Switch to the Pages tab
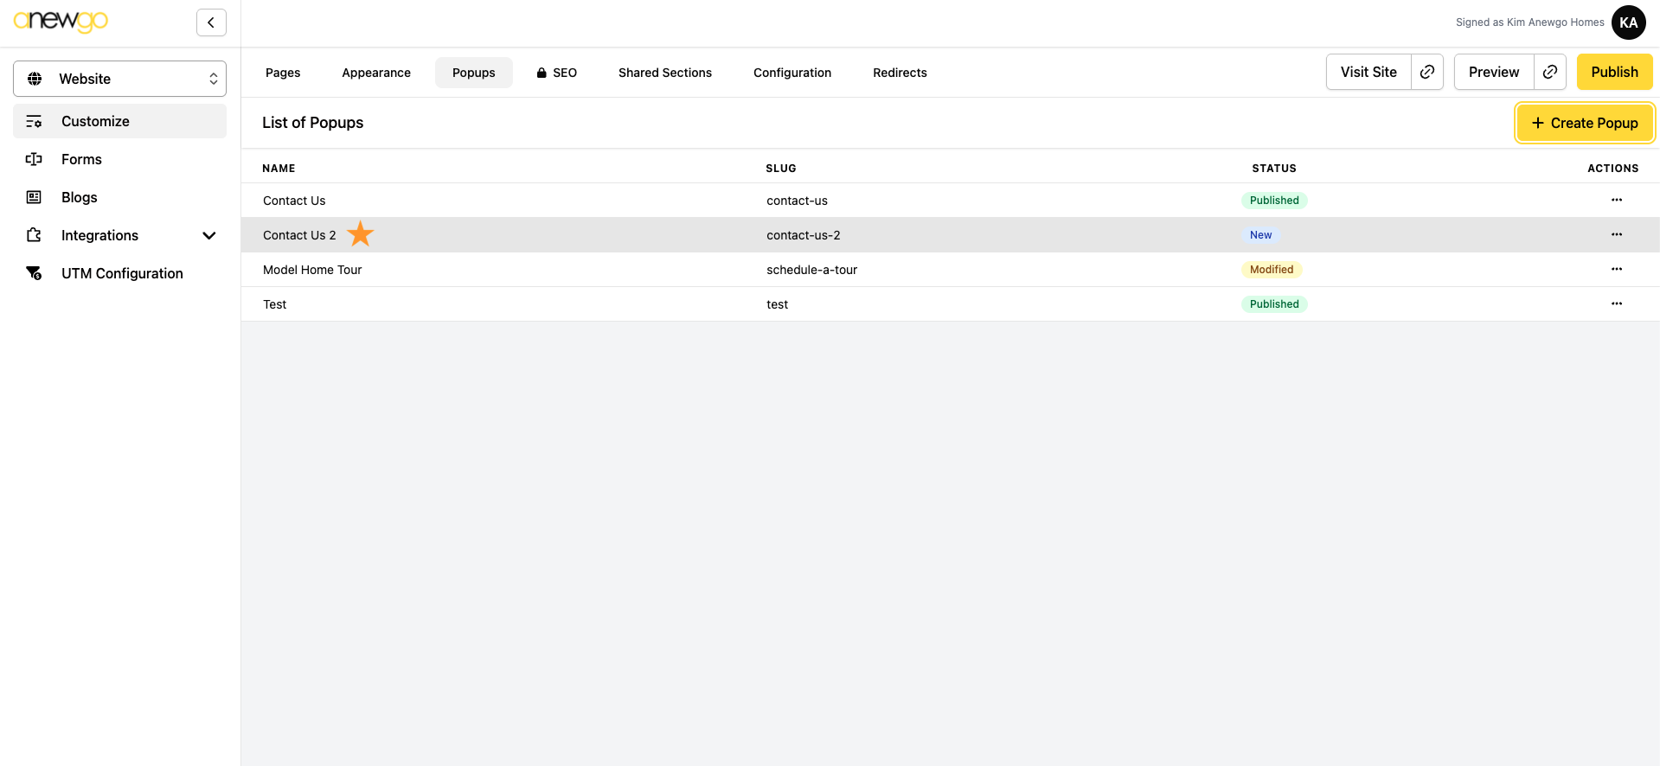Image resolution: width=1660 pixels, height=766 pixels. [283, 73]
